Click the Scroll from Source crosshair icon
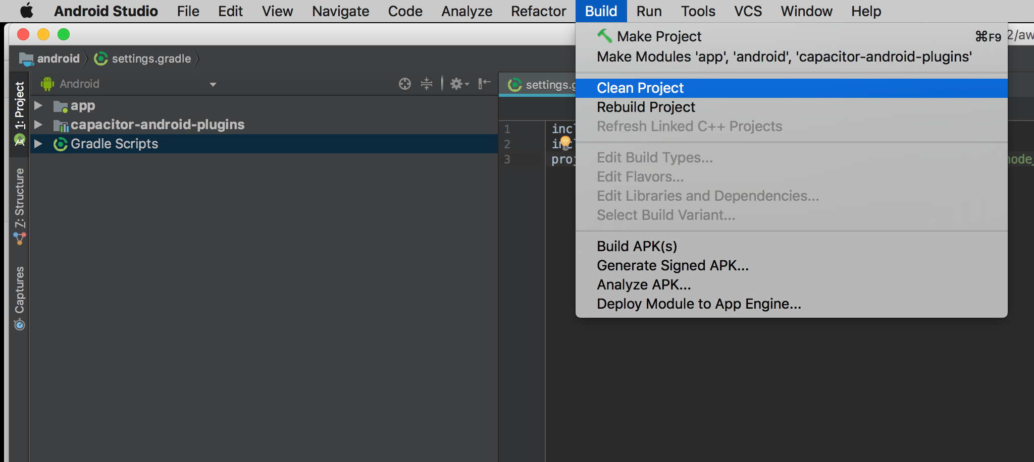This screenshot has height=462, width=1034. click(405, 84)
